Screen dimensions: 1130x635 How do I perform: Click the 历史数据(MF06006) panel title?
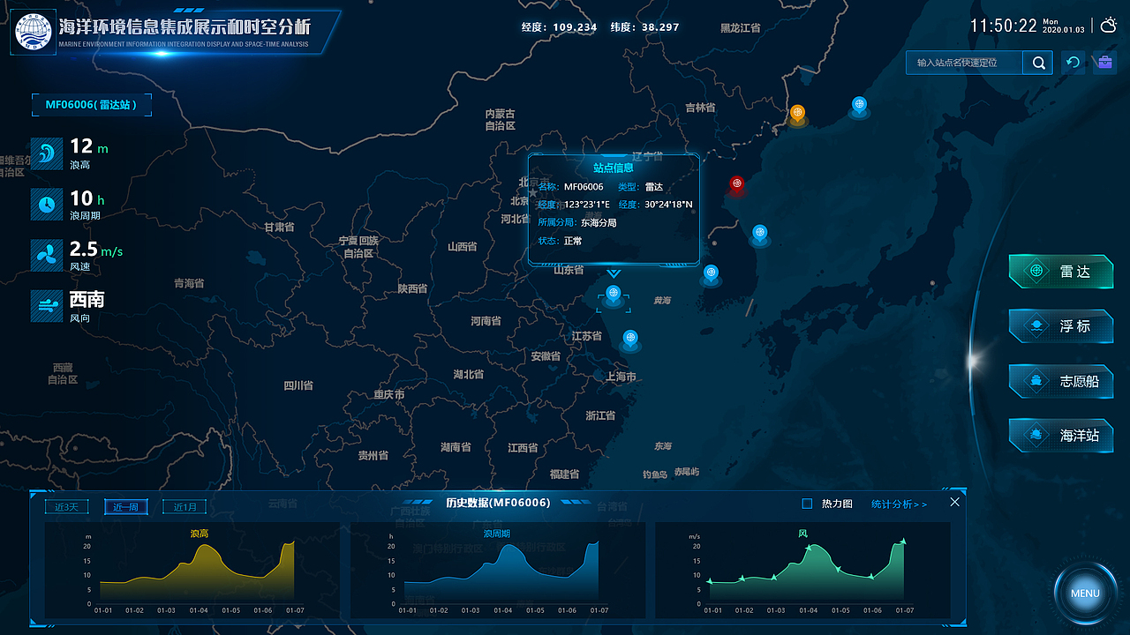498,503
